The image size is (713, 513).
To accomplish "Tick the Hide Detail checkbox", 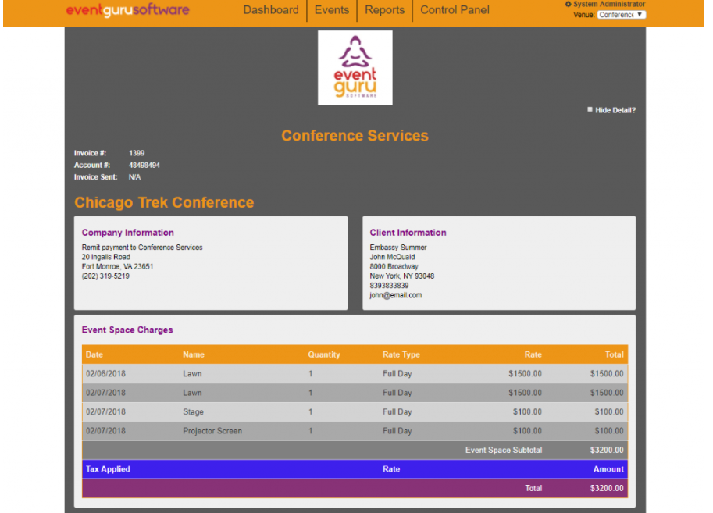I will click(590, 109).
